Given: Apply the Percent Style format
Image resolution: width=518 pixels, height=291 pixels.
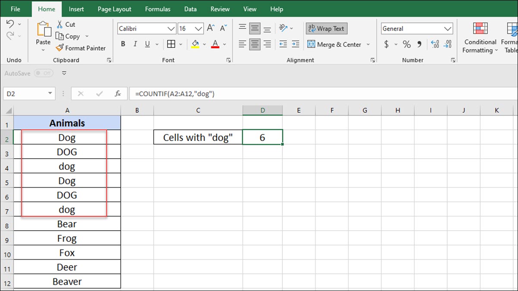Looking at the screenshot, I should [x=407, y=44].
